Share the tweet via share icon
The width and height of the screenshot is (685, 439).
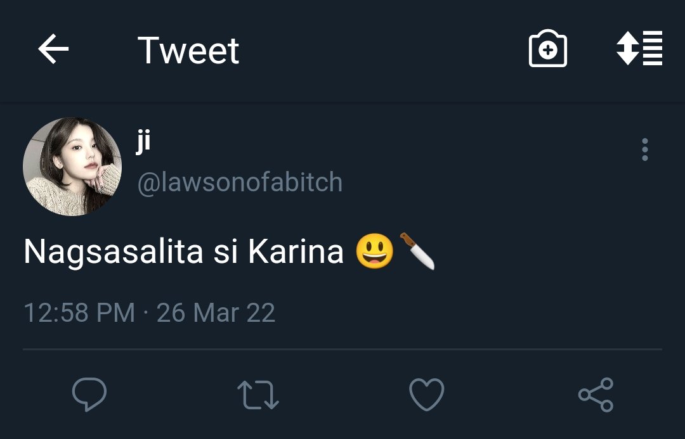(x=596, y=395)
